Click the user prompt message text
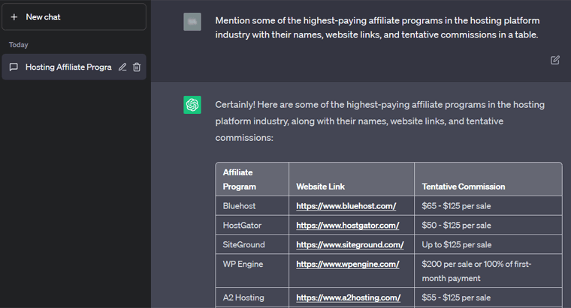The height and width of the screenshot is (308, 571). tap(377, 28)
